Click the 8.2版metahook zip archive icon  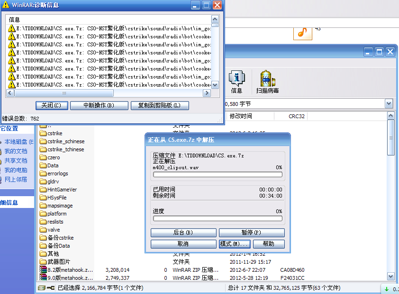pyautogui.click(x=43, y=269)
